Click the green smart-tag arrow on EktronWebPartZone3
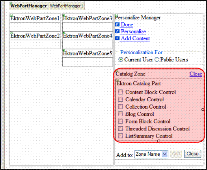 [64, 15]
